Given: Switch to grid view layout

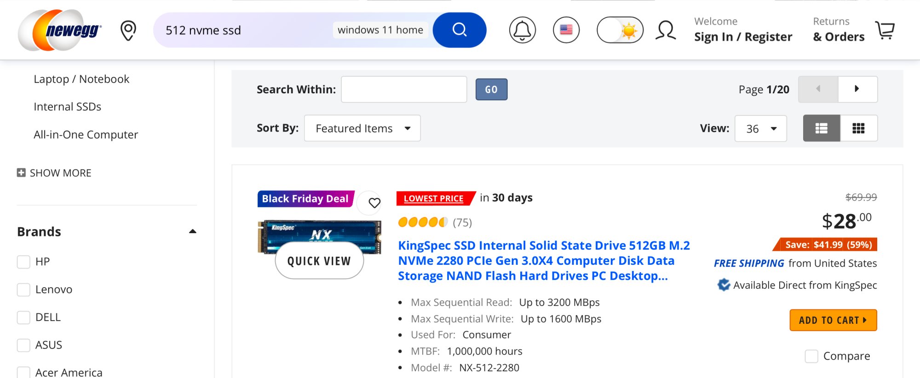Looking at the screenshot, I should 858,128.
